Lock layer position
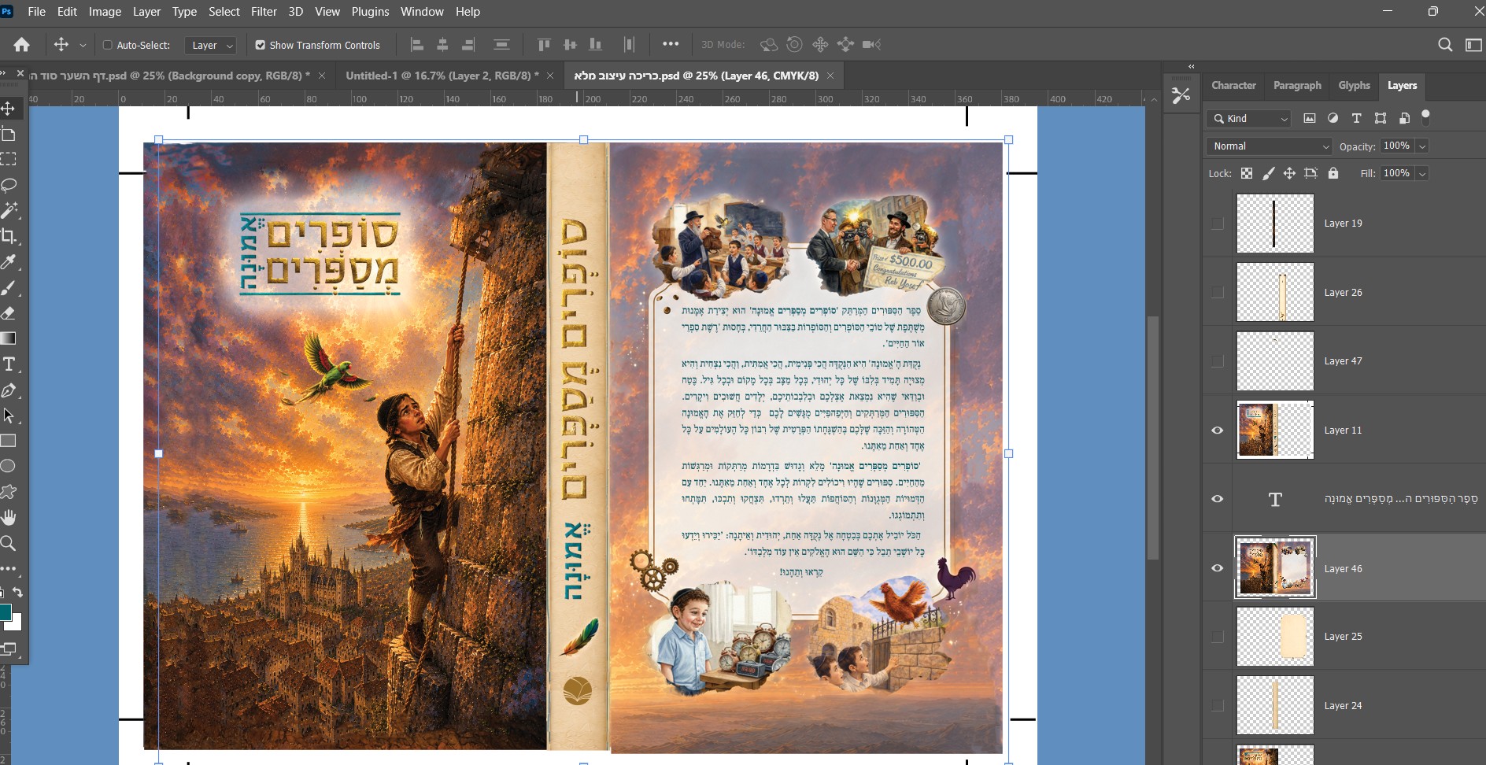Viewport: 1486px width, 765px height. click(x=1289, y=173)
